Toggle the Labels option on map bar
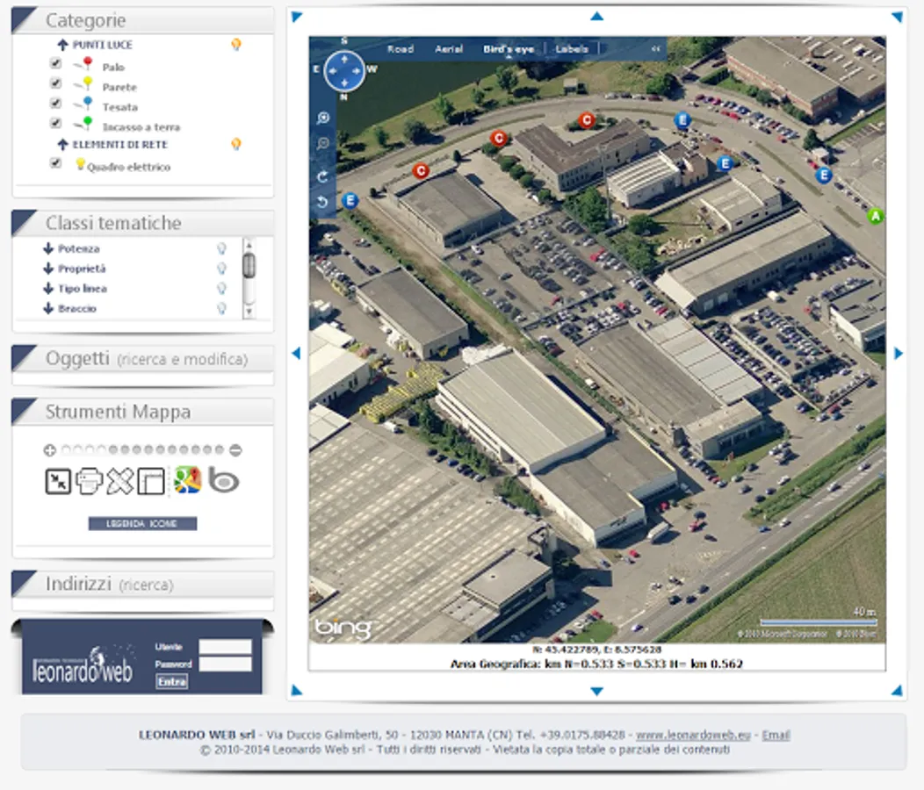The width and height of the screenshot is (924, 790). (x=572, y=49)
